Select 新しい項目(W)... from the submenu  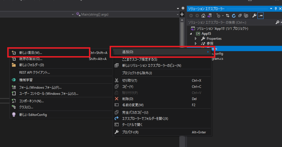(x=30, y=53)
